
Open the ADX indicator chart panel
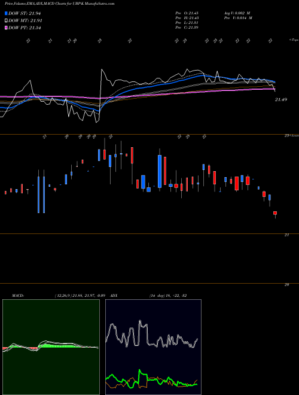[153, 347]
